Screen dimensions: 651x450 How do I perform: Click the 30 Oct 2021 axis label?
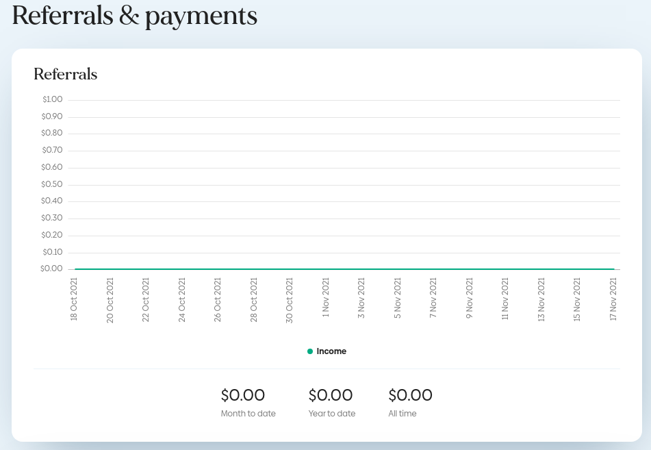(290, 301)
